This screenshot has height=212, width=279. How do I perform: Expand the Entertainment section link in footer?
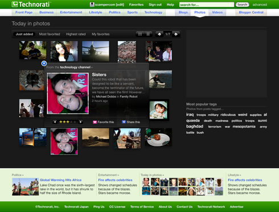coord(108,175)
